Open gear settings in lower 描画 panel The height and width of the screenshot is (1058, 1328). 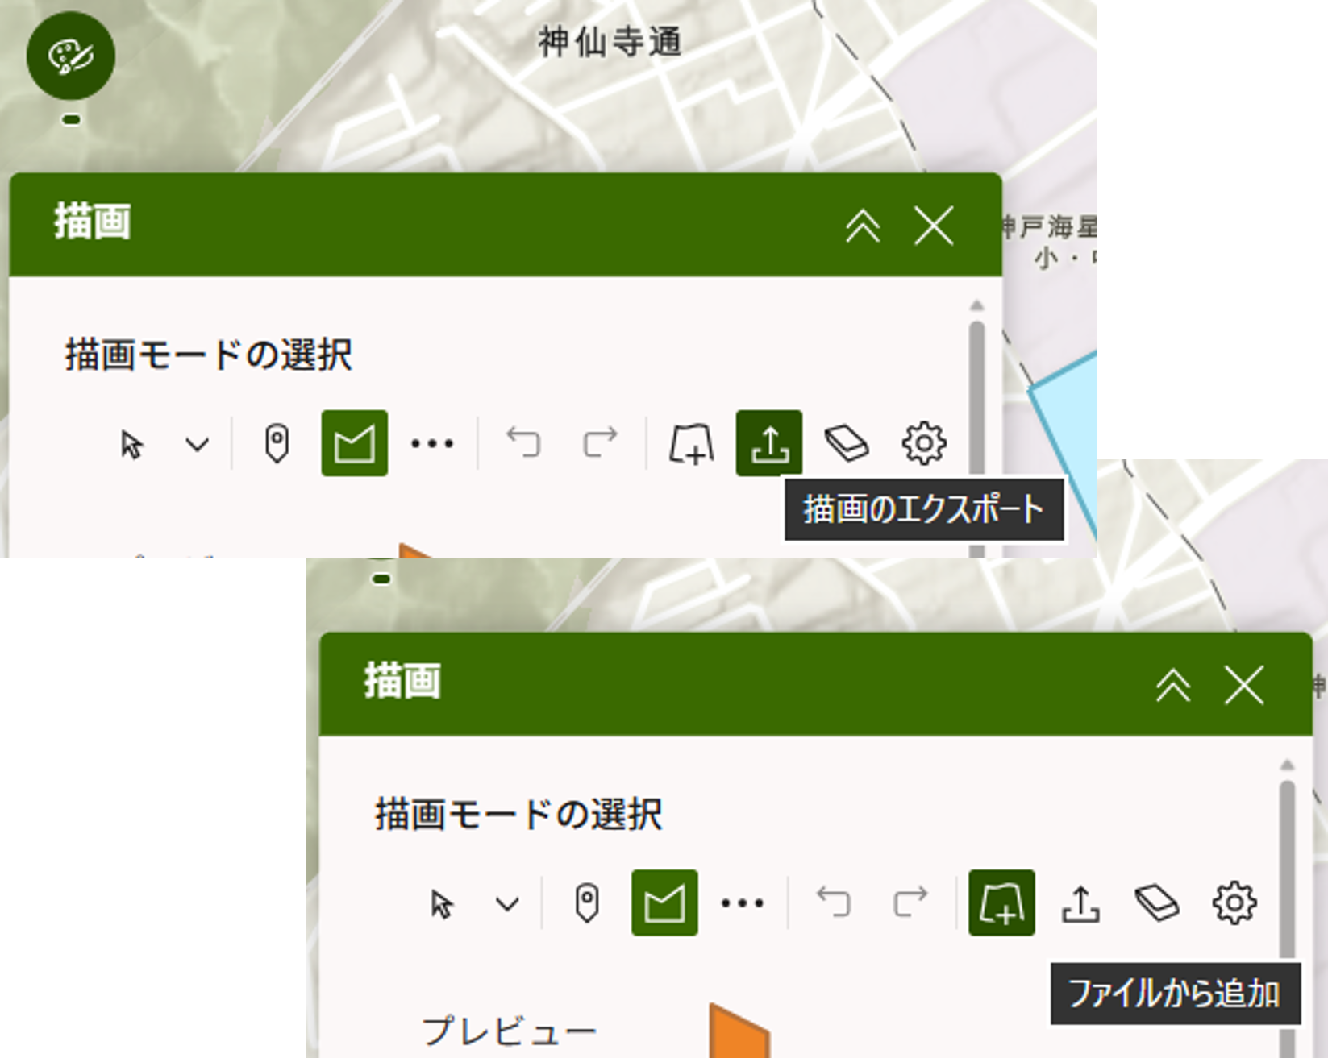[x=1234, y=902]
